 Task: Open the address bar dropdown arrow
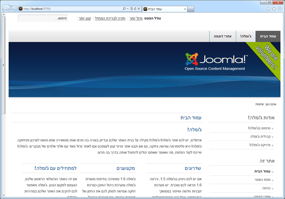[128, 9]
